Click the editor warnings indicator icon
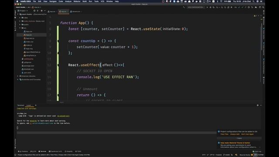The image size is (279, 157). pyautogui.click(x=255, y=16)
